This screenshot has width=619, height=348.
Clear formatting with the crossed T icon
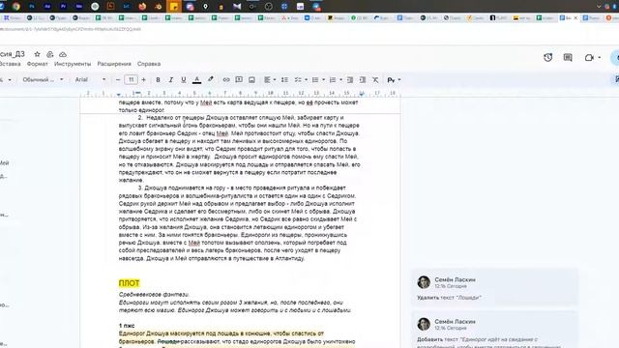[x=375, y=79]
